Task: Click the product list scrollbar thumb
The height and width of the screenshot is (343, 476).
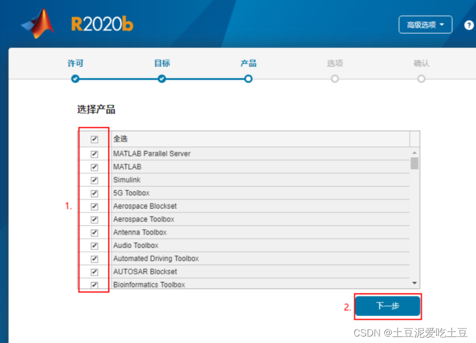Action: 414,163
